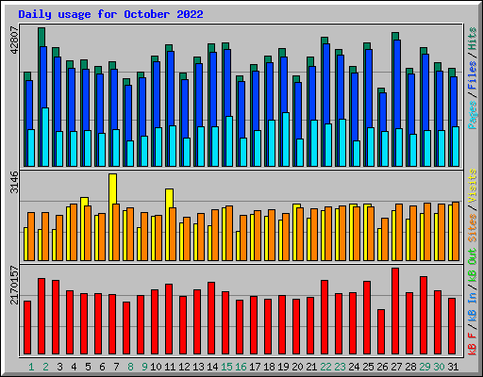Click day label '16' on the x-axis
This screenshot has width=483, height=377.
[241, 367]
